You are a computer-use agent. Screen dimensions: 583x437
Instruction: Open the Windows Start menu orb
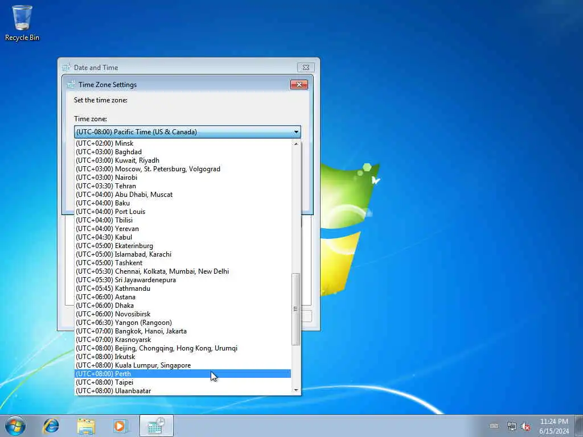point(15,426)
